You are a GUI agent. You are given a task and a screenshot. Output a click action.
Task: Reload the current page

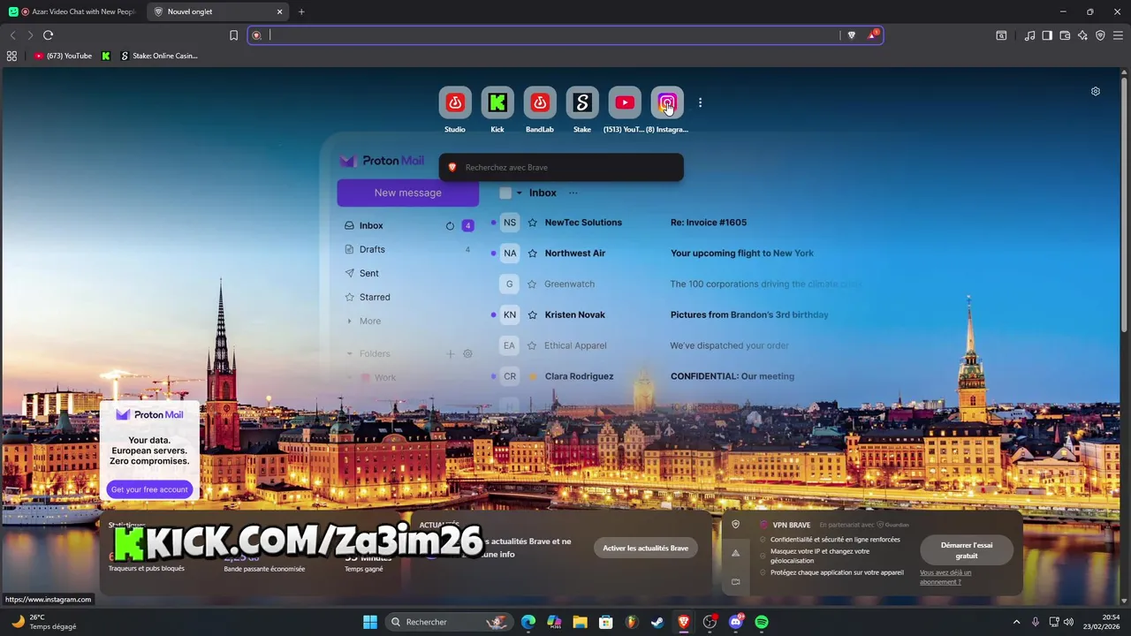click(48, 35)
